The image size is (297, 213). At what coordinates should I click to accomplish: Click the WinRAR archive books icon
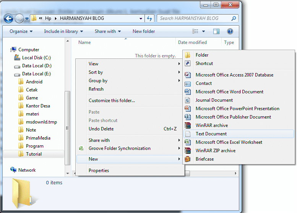pos(188,125)
